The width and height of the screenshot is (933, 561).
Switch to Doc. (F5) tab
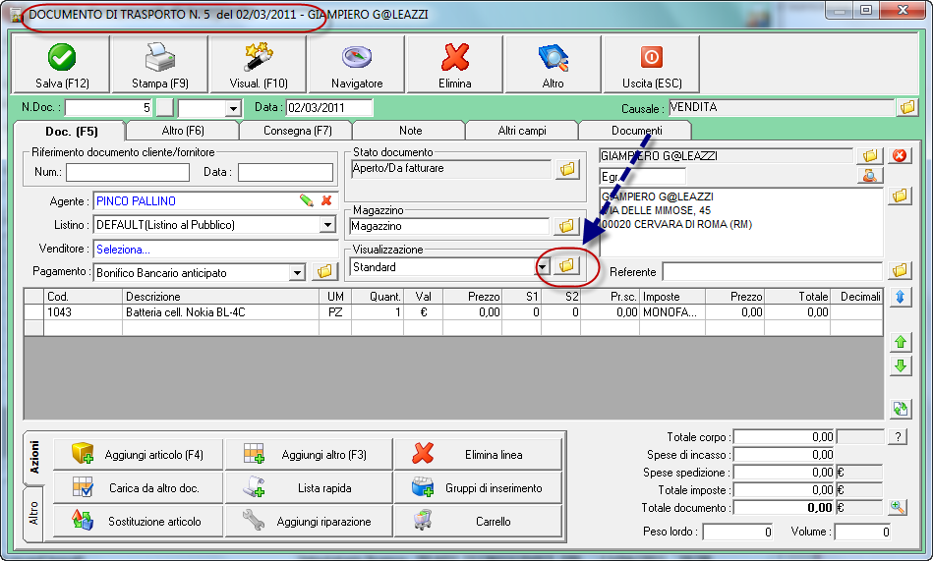click(71, 132)
